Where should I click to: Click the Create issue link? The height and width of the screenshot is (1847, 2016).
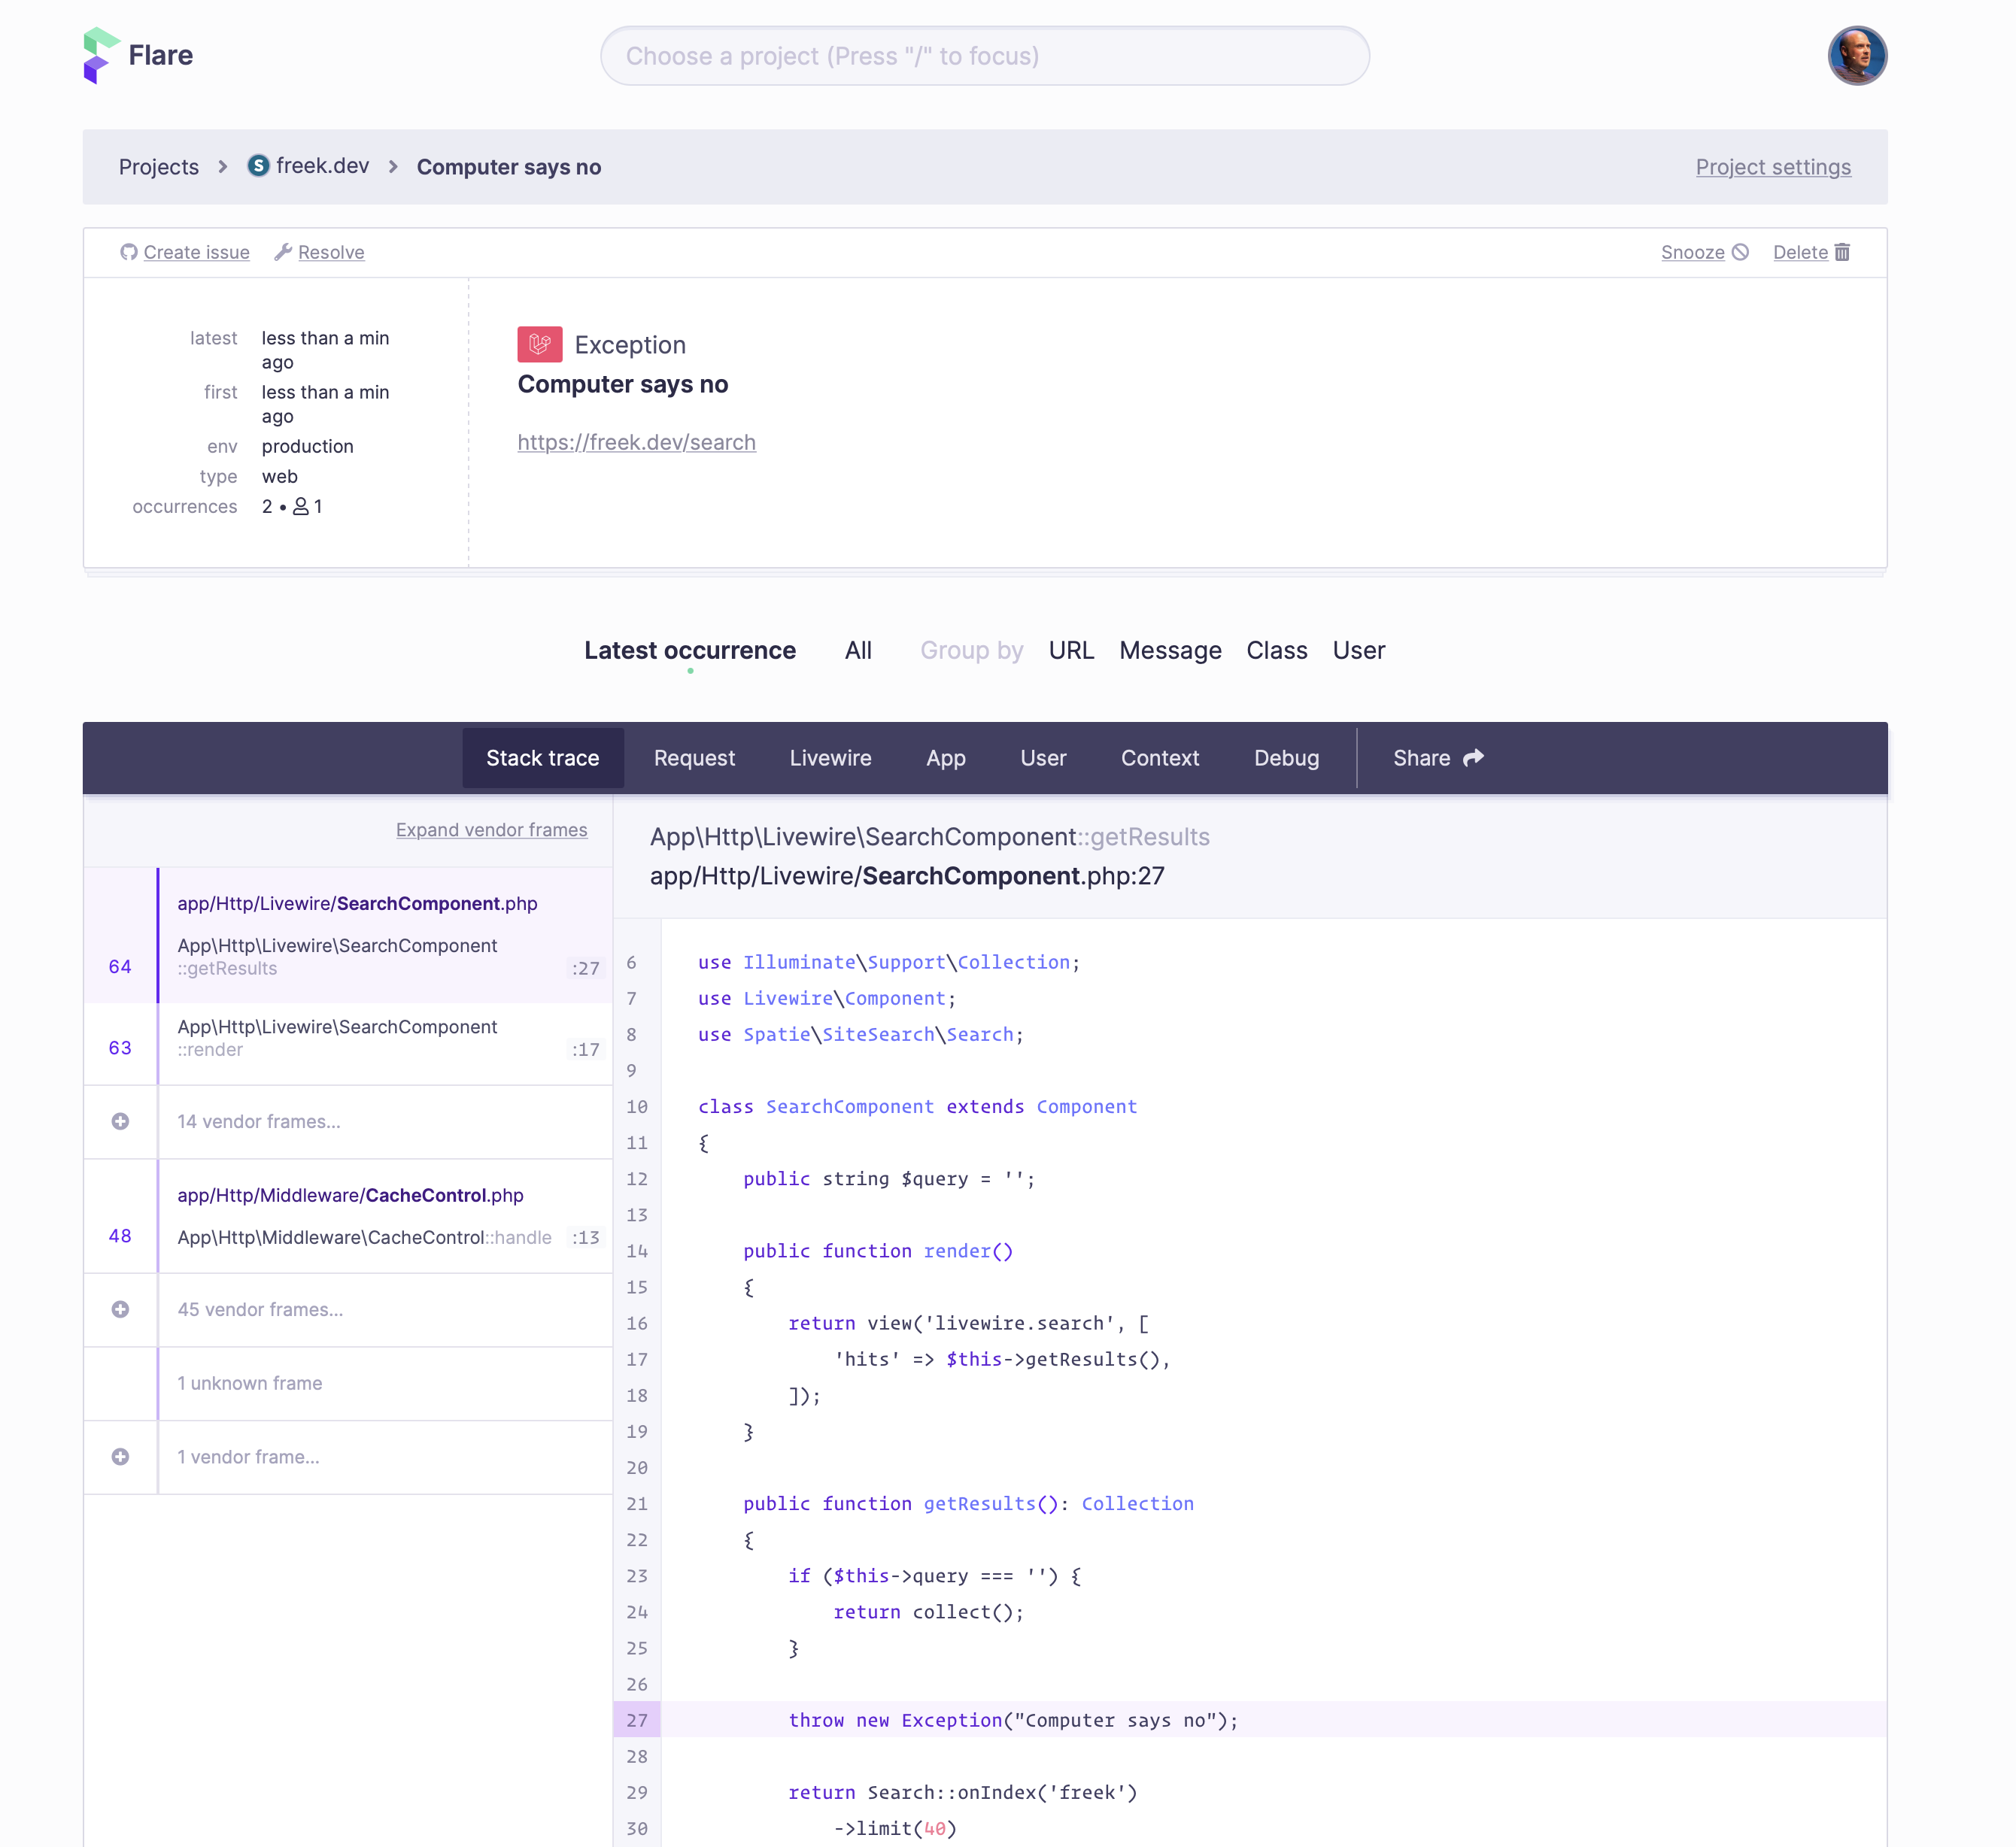196,252
